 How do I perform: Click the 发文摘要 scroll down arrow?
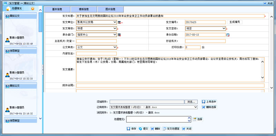click(x=263, y=77)
